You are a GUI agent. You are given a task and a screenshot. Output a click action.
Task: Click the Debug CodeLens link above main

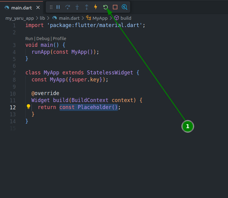pyautogui.click(x=43, y=39)
